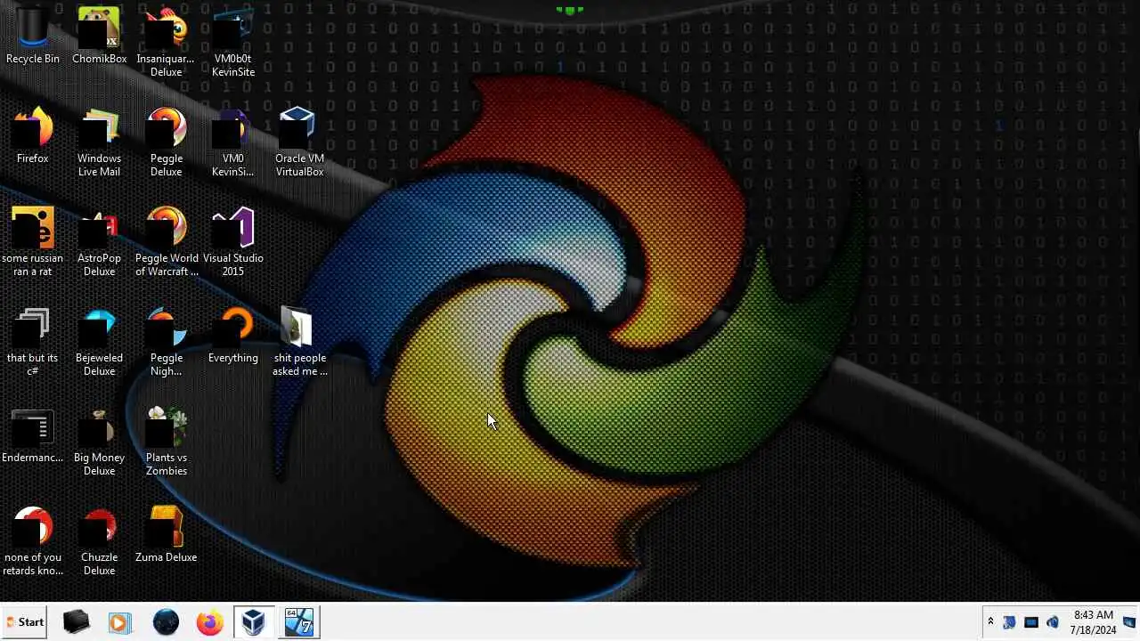Open Oracle VM VirtualBox desktop shortcut
Screen dimensions: 1140x641
tap(299, 142)
